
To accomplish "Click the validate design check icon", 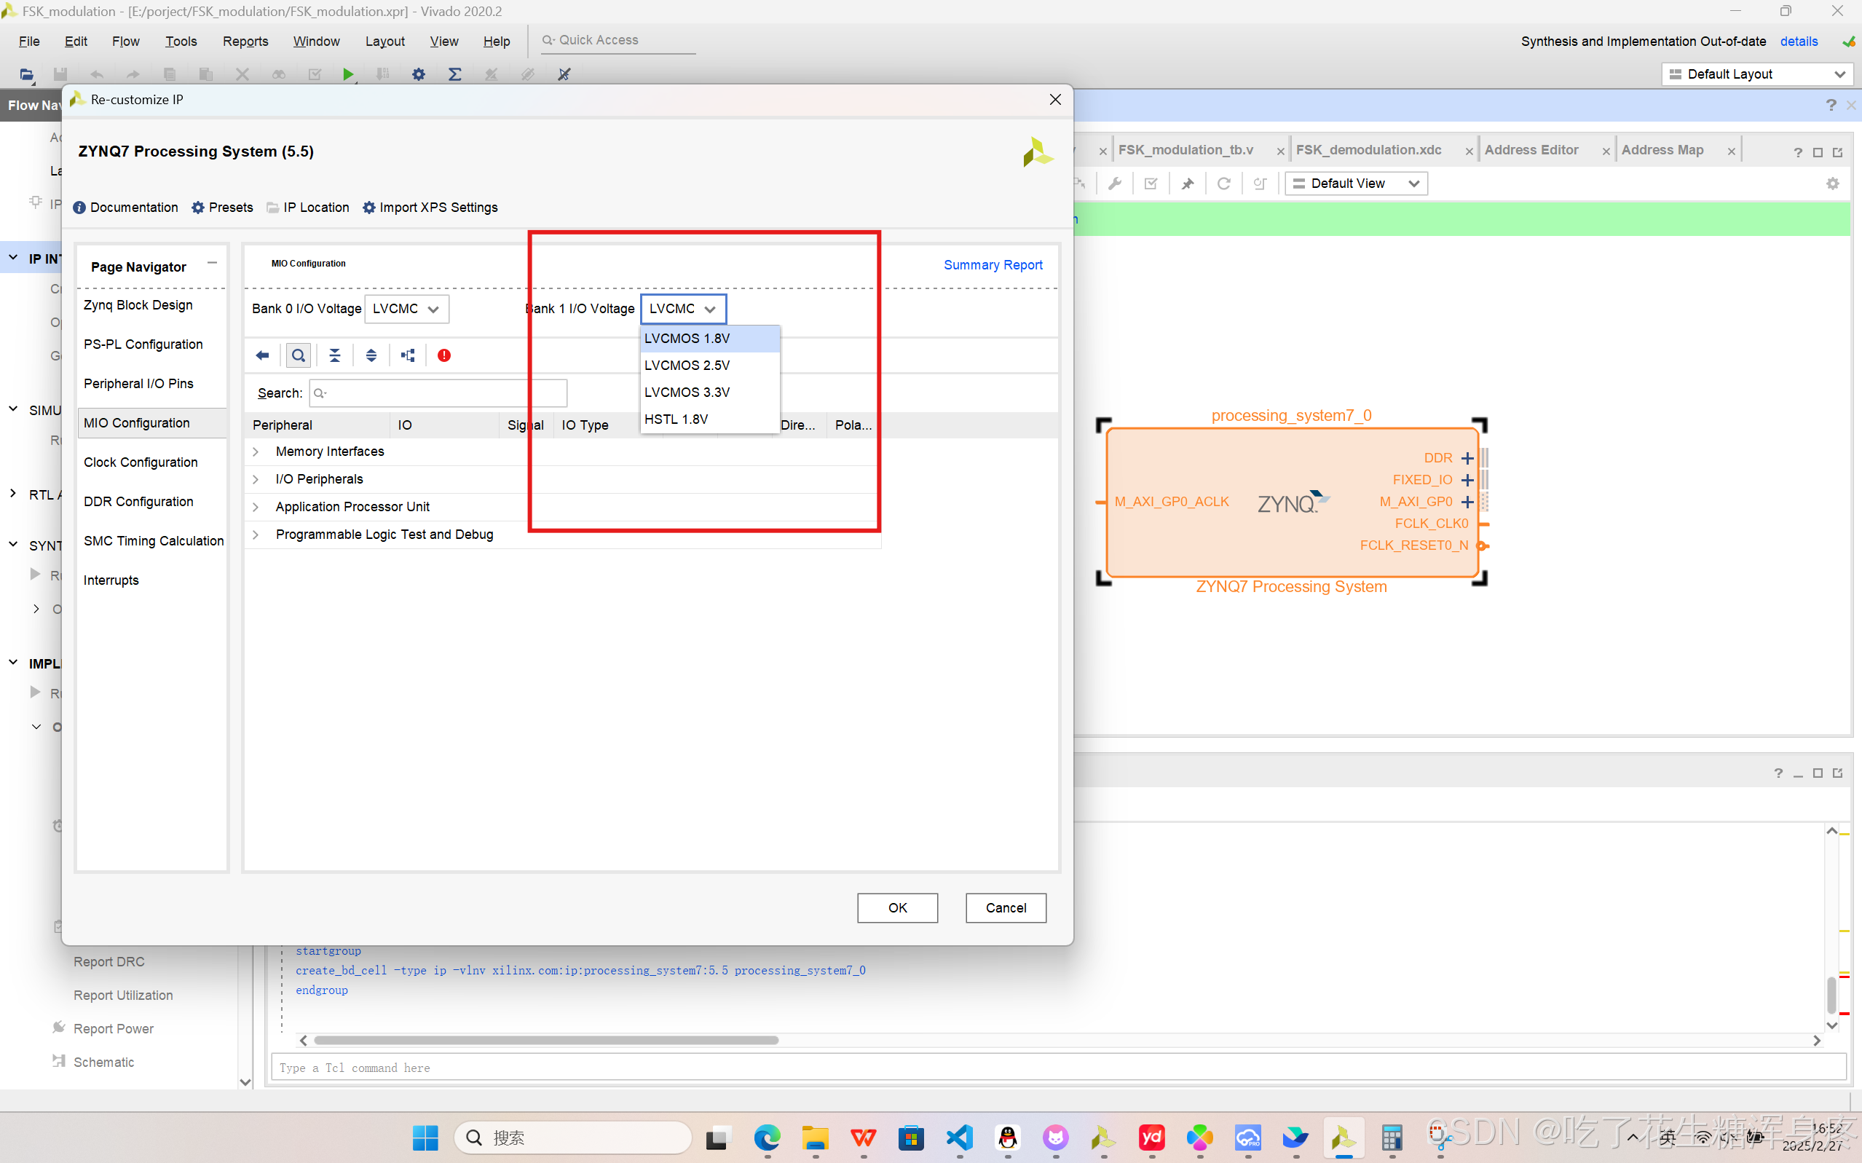I will point(1151,183).
